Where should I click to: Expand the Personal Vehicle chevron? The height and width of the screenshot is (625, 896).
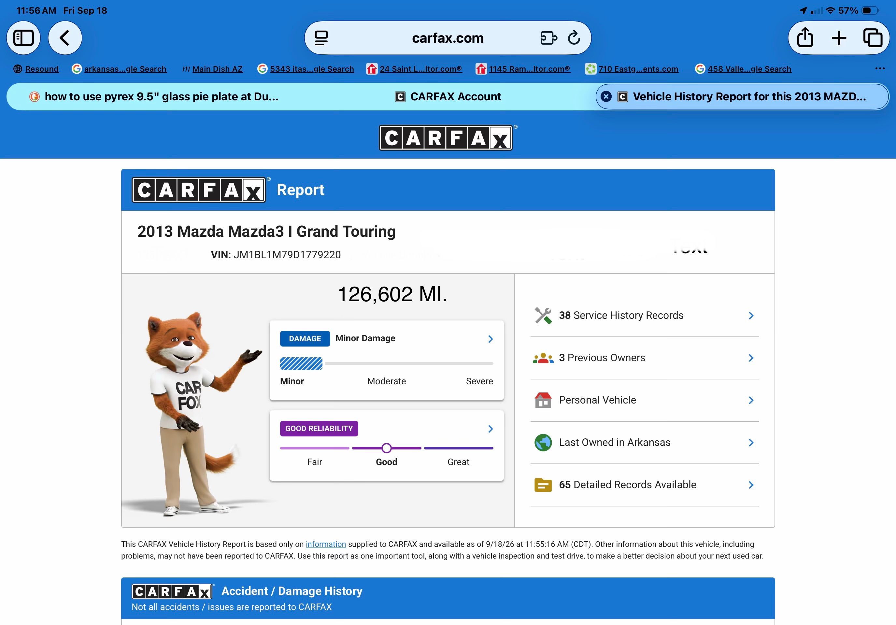(751, 400)
